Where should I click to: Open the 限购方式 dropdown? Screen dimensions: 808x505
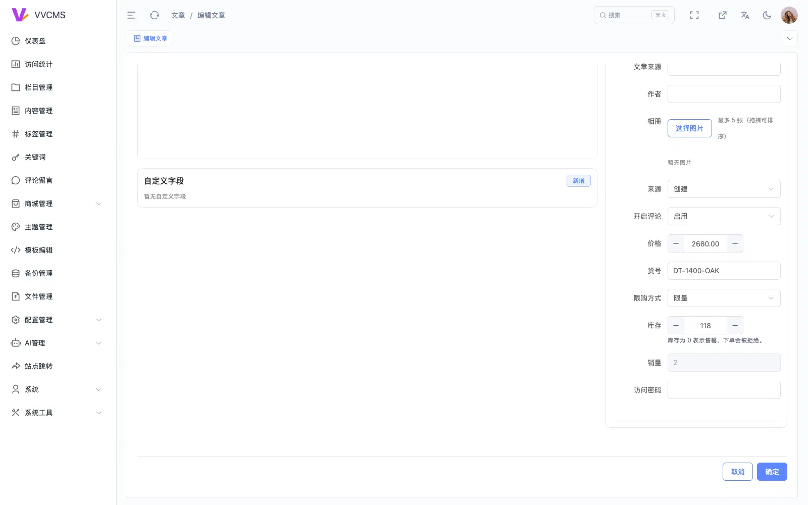point(724,298)
